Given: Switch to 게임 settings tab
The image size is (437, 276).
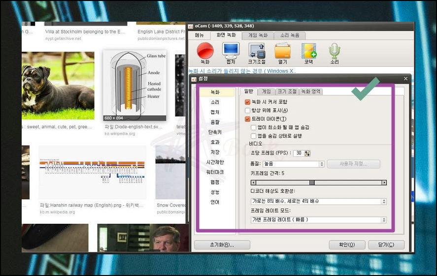Looking at the screenshot, I should 266,92.
